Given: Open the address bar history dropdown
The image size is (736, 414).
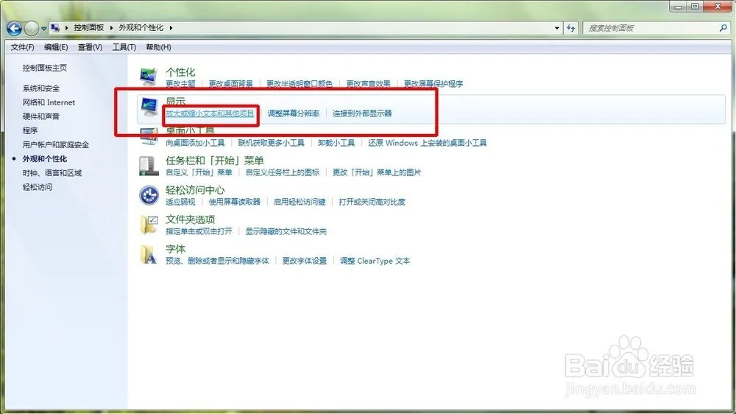Looking at the screenshot, I should click(x=556, y=28).
